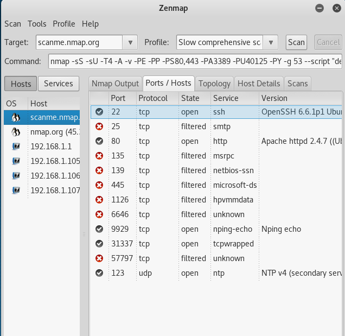Sort hosts by the OS column header
The width and height of the screenshot is (345, 336).
[16, 104]
